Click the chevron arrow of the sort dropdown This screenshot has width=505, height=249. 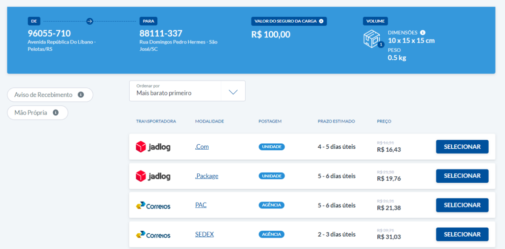(x=233, y=92)
